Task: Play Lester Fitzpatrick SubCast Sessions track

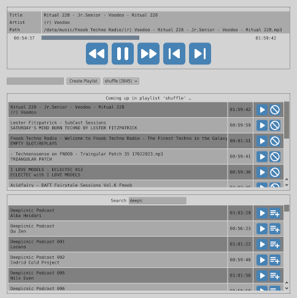Action: click(262, 125)
